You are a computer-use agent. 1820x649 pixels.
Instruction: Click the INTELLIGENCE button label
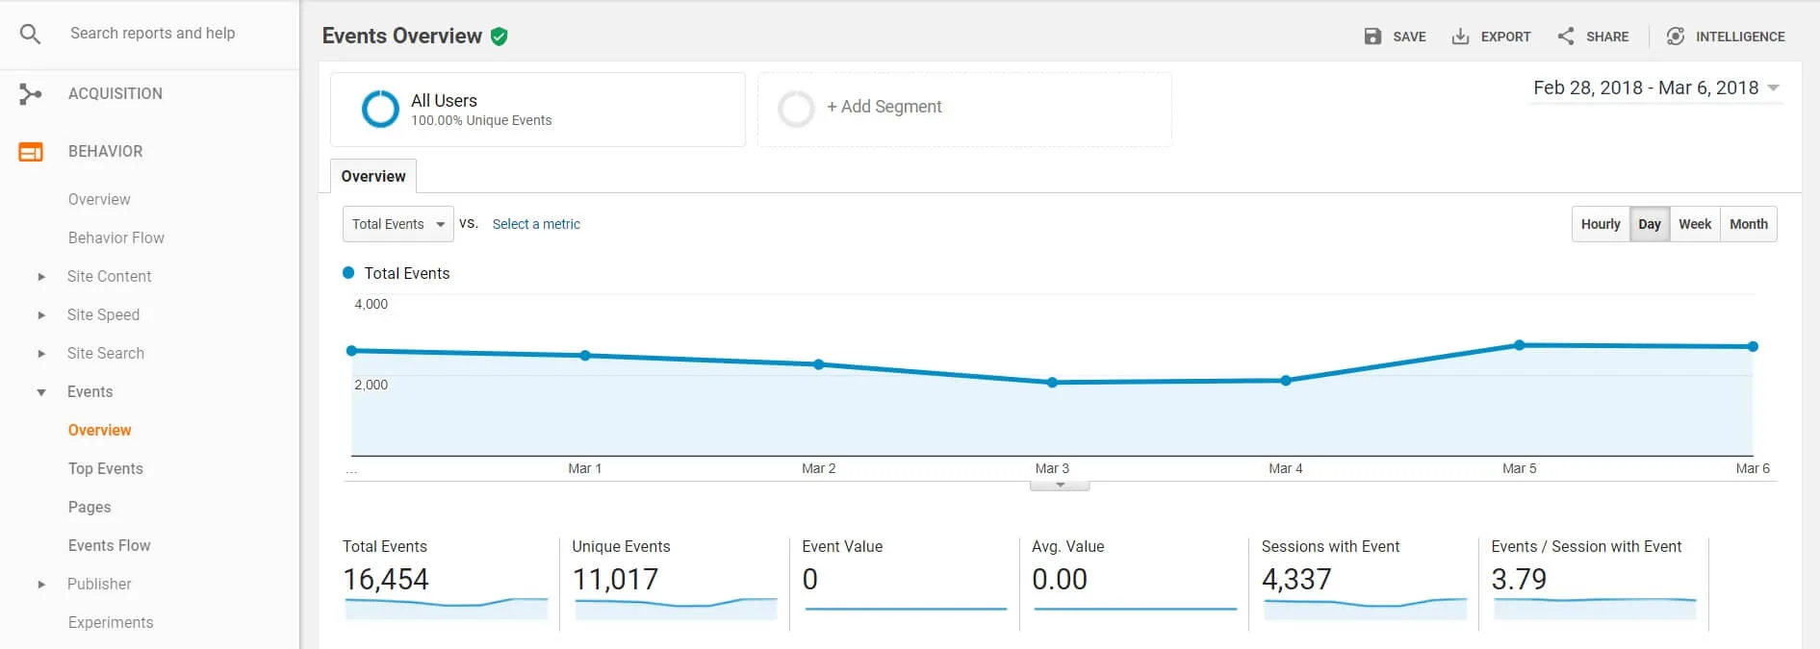(x=1740, y=37)
